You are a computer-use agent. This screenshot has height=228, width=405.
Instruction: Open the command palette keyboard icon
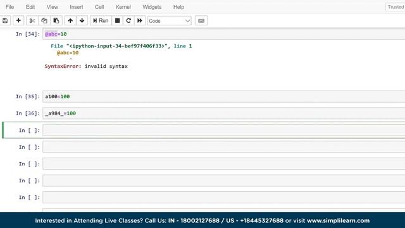point(201,21)
